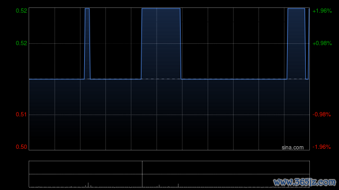
Task: Click the uppermost green 0.52 price label
Action: pyautogui.click(x=21, y=11)
